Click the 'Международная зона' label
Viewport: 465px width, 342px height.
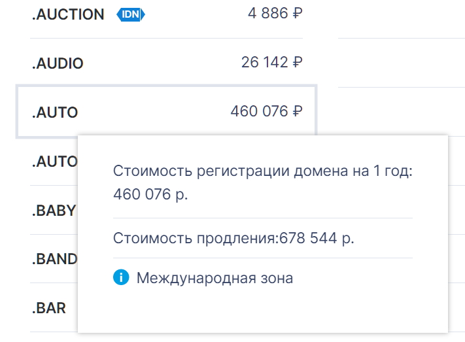point(215,278)
